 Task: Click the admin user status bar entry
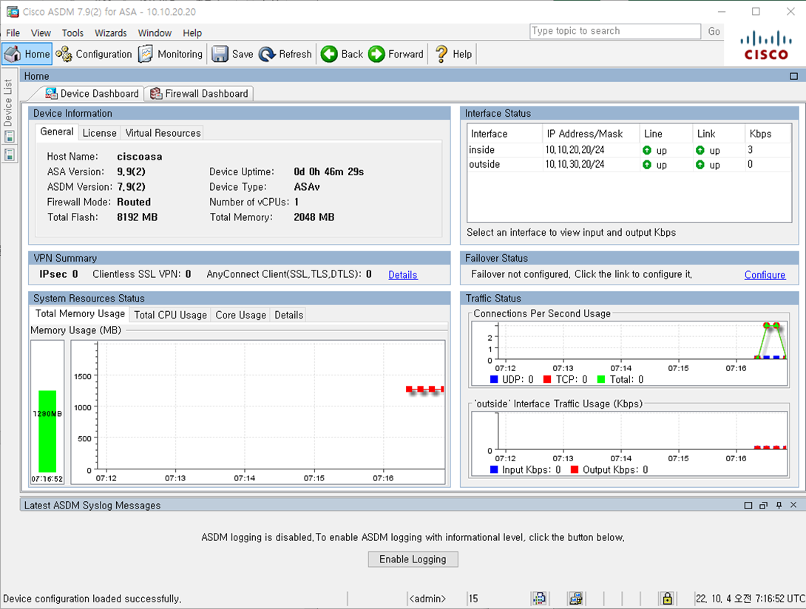[x=427, y=599]
